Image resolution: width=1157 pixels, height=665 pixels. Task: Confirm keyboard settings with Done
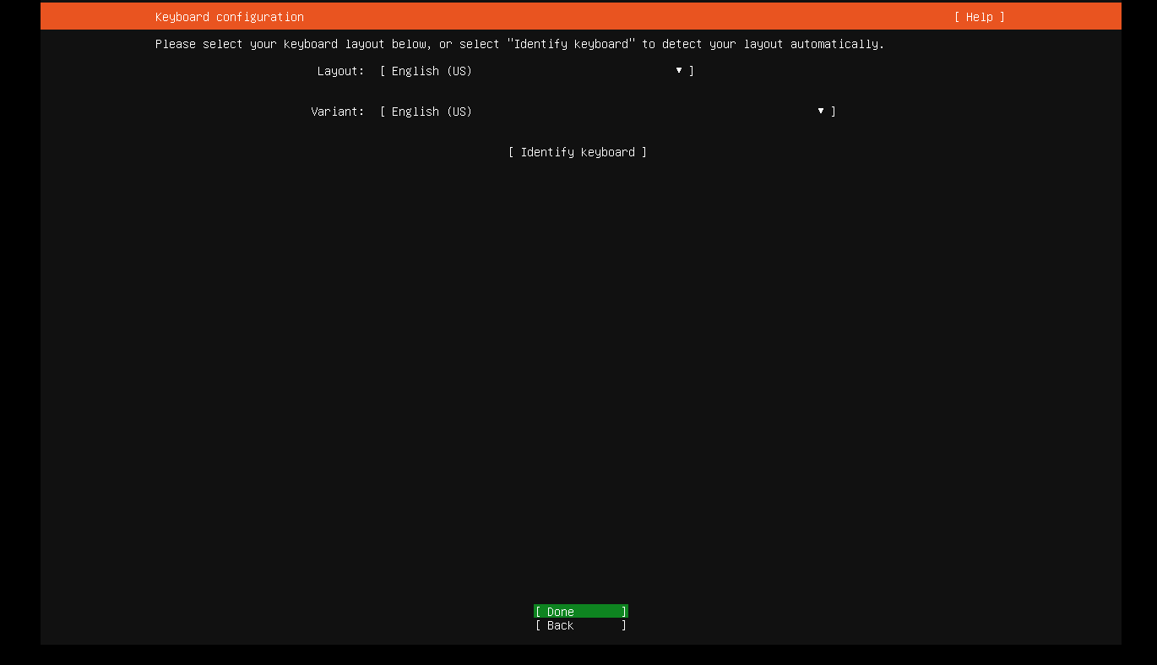point(580,611)
